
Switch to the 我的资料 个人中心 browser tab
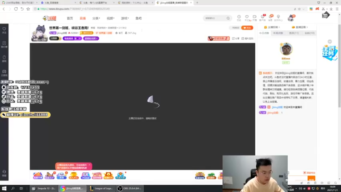134,3
